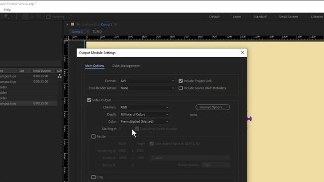Click the Format Options button
The image size is (324, 182).
[213, 107]
